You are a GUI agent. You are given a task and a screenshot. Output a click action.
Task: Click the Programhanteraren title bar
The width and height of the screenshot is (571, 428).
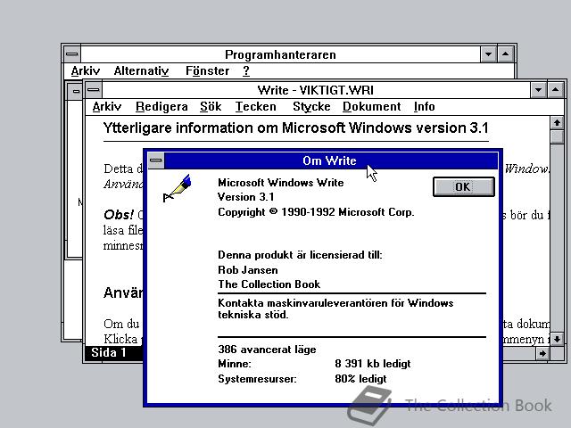point(280,54)
